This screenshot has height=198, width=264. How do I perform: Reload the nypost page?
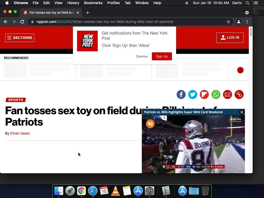[22, 22]
